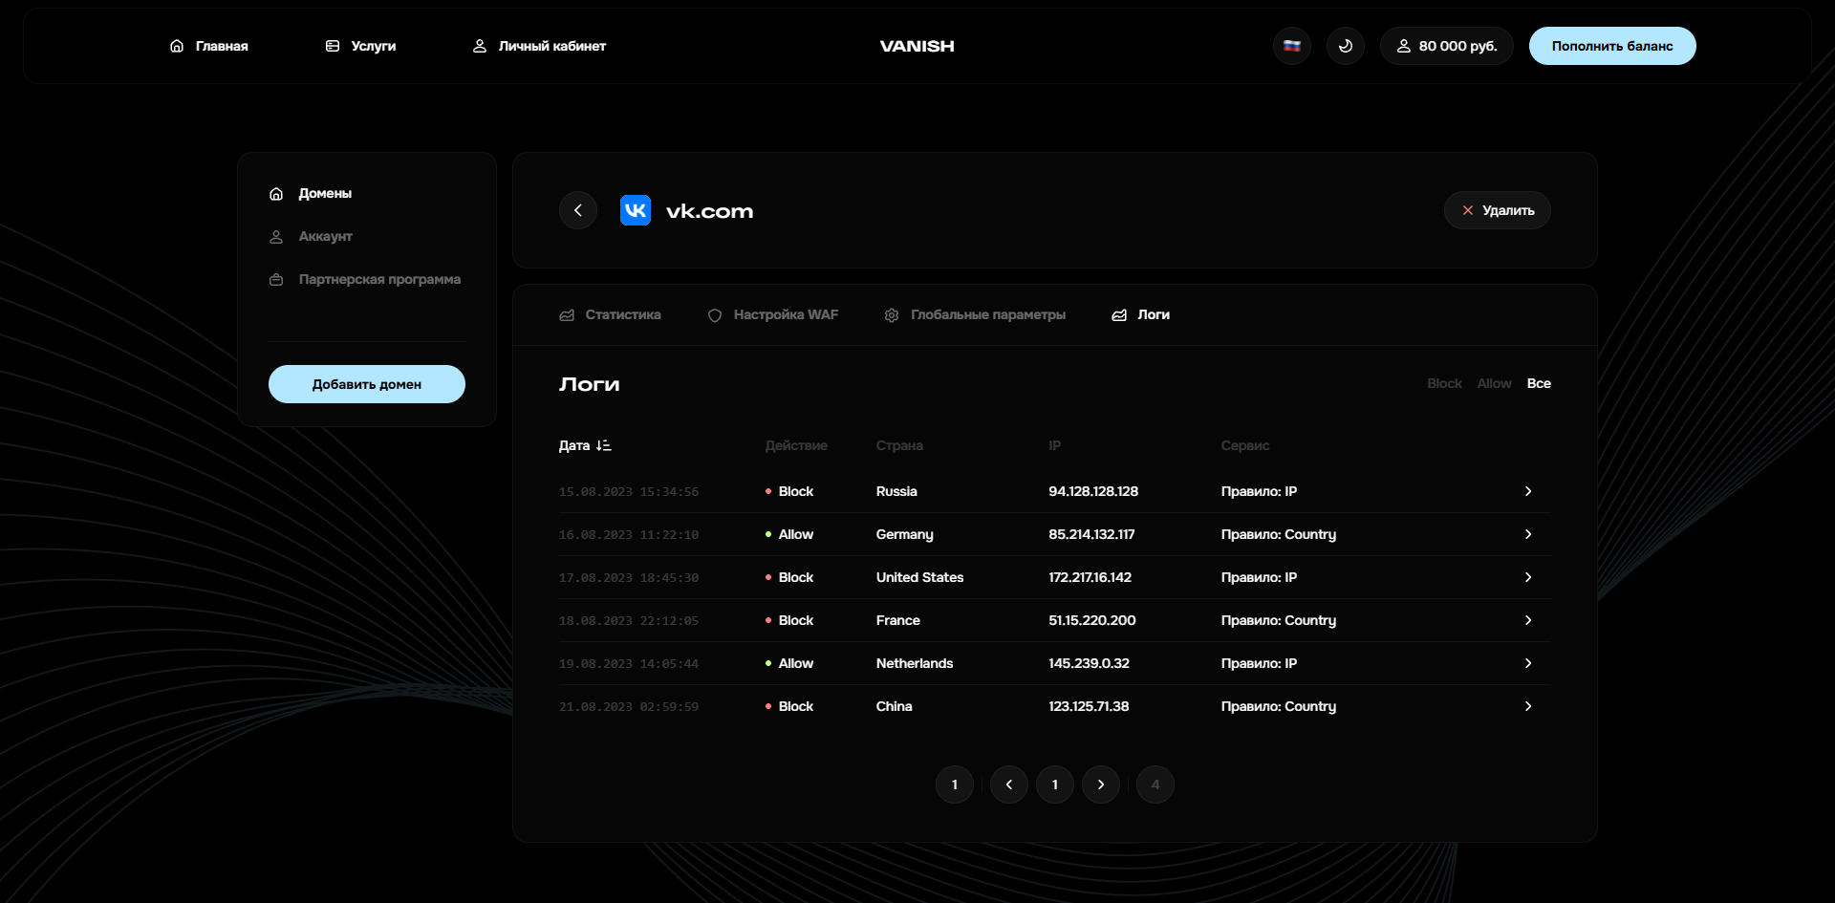Click the Пополнить баланс button

(1612, 45)
